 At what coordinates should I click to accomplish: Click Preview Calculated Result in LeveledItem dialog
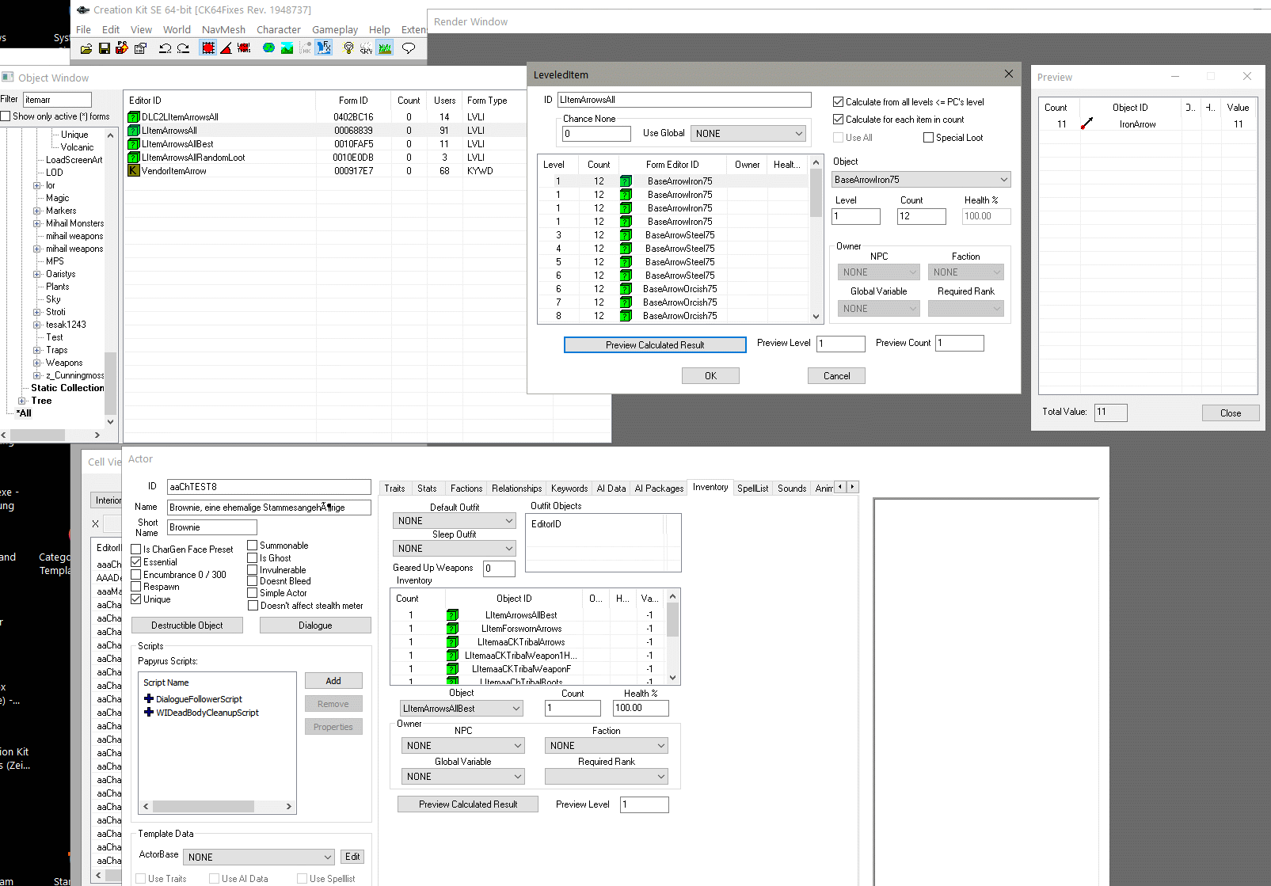click(x=654, y=345)
